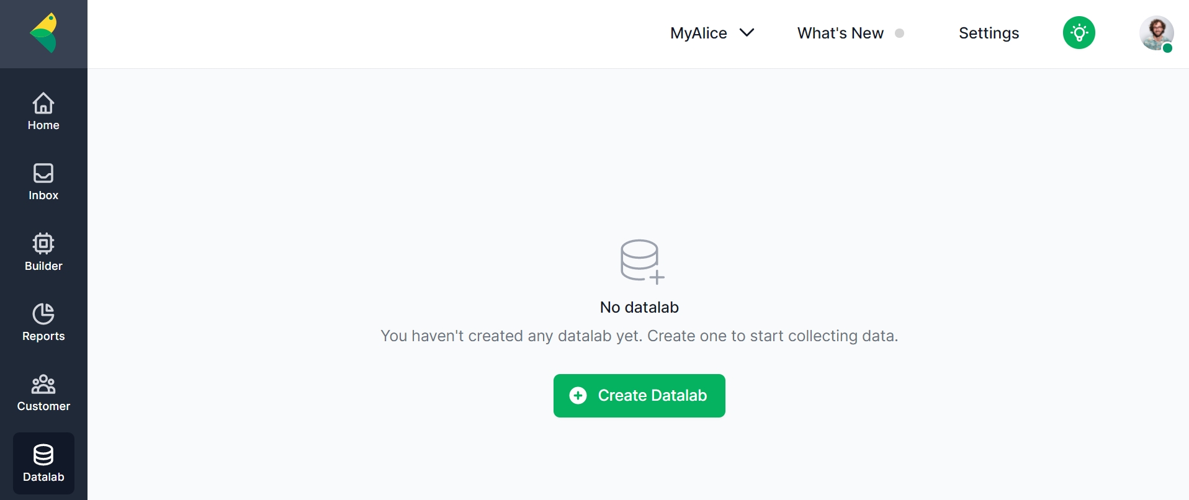Screen dimensions: 1189x500
Task: Open the Customer people icon
Action: (43, 385)
